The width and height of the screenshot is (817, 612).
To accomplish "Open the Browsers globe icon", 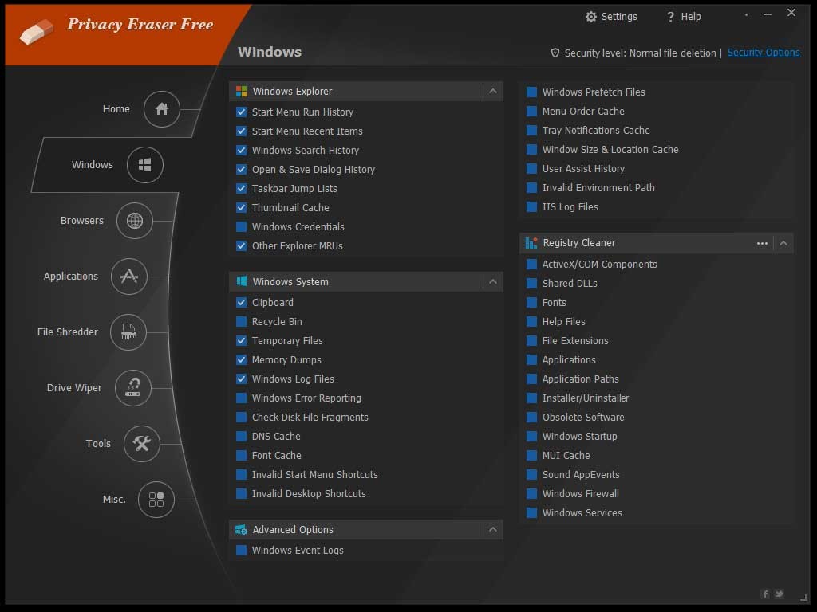I will tap(135, 221).
